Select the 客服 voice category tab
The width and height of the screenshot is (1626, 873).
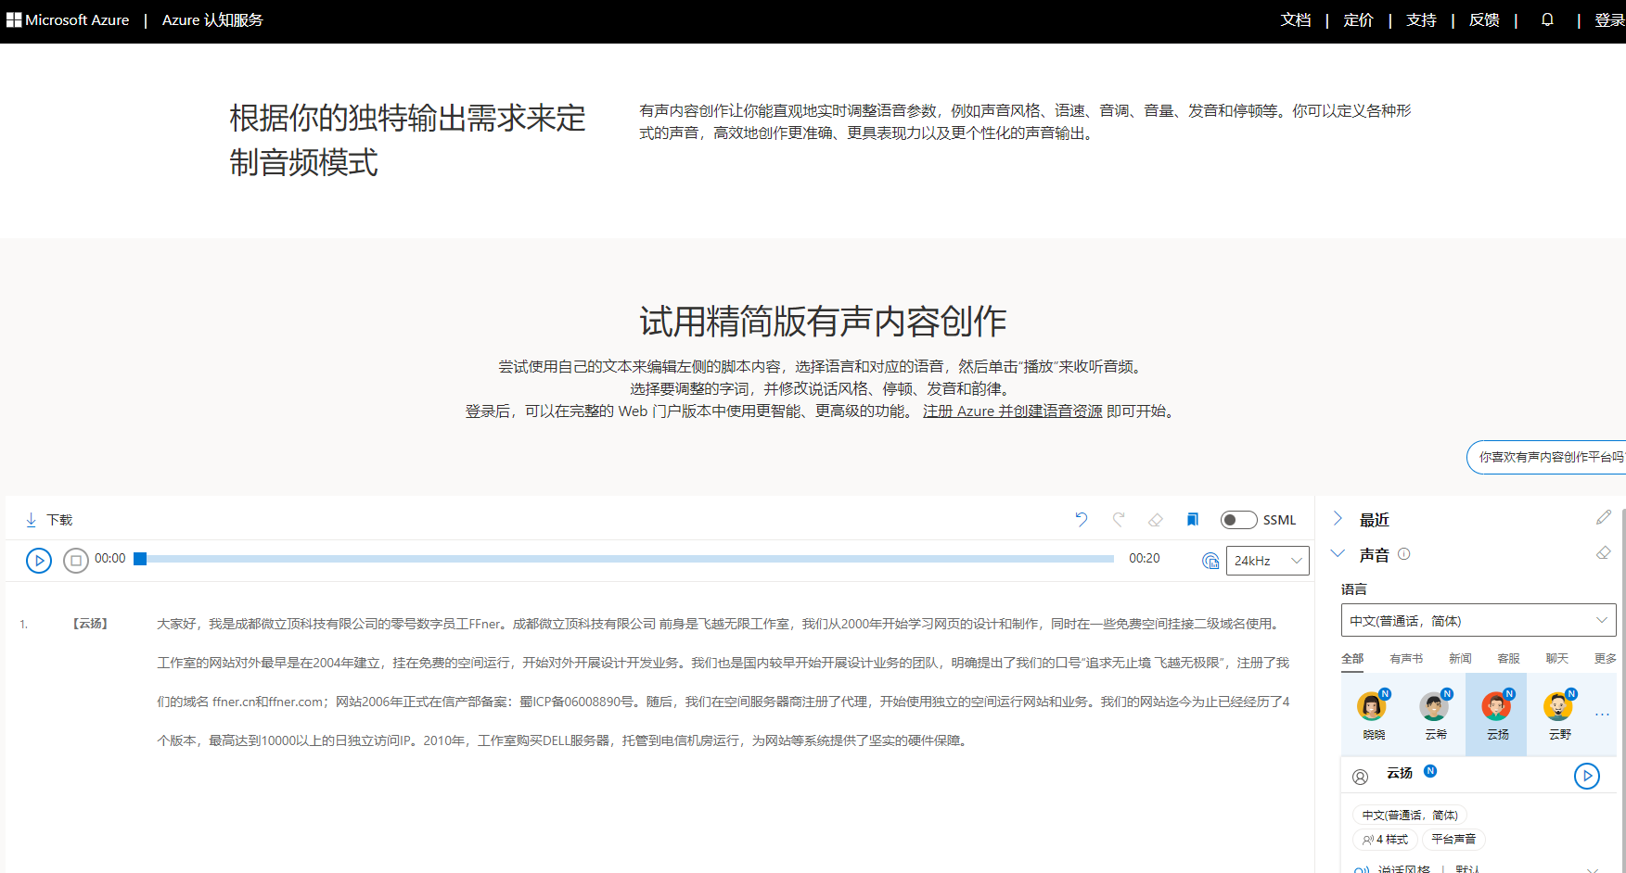(1508, 658)
